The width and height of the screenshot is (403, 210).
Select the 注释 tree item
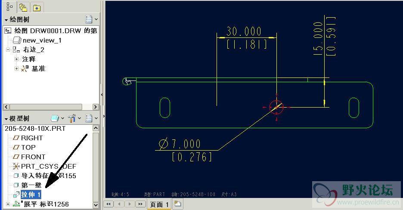[28, 59]
